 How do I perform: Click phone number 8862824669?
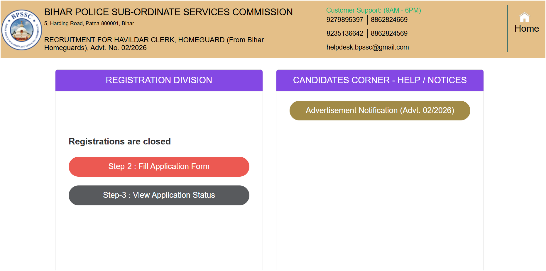pyautogui.click(x=389, y=20)
